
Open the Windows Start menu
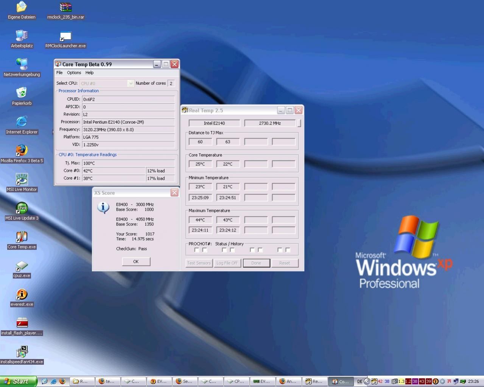pos(18,381)
